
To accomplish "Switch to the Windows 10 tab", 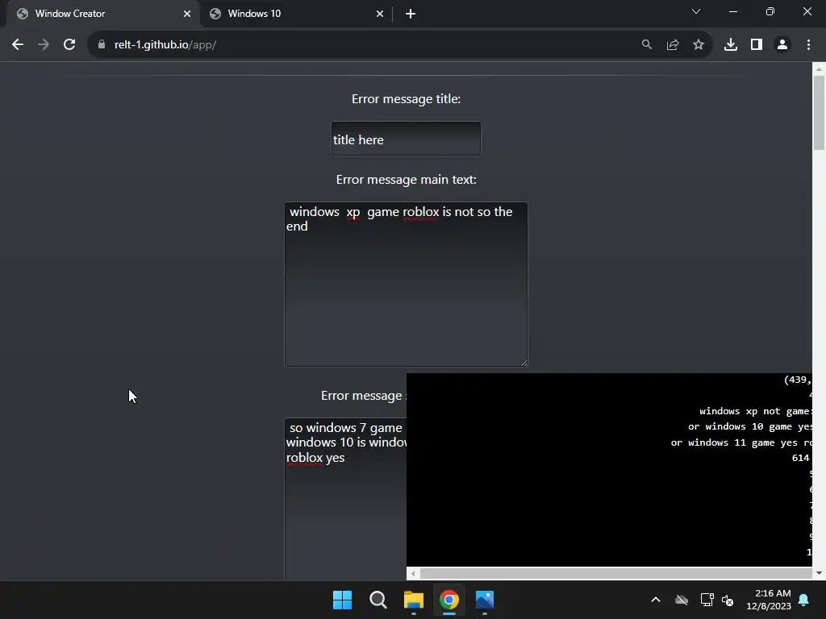I will [298, 14].
